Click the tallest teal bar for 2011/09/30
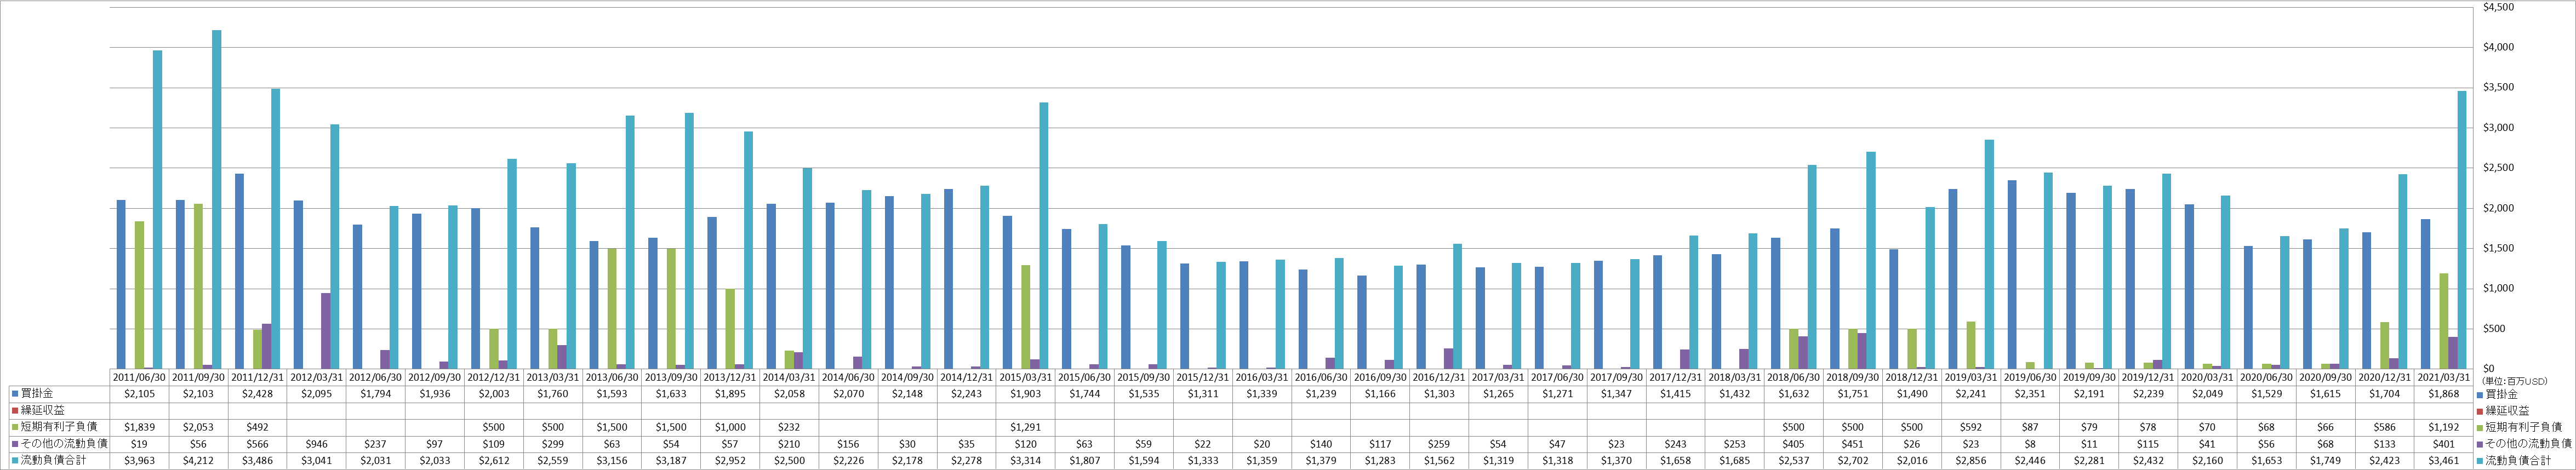This screenshot has width=2576, height=470. tap(217, 199)
